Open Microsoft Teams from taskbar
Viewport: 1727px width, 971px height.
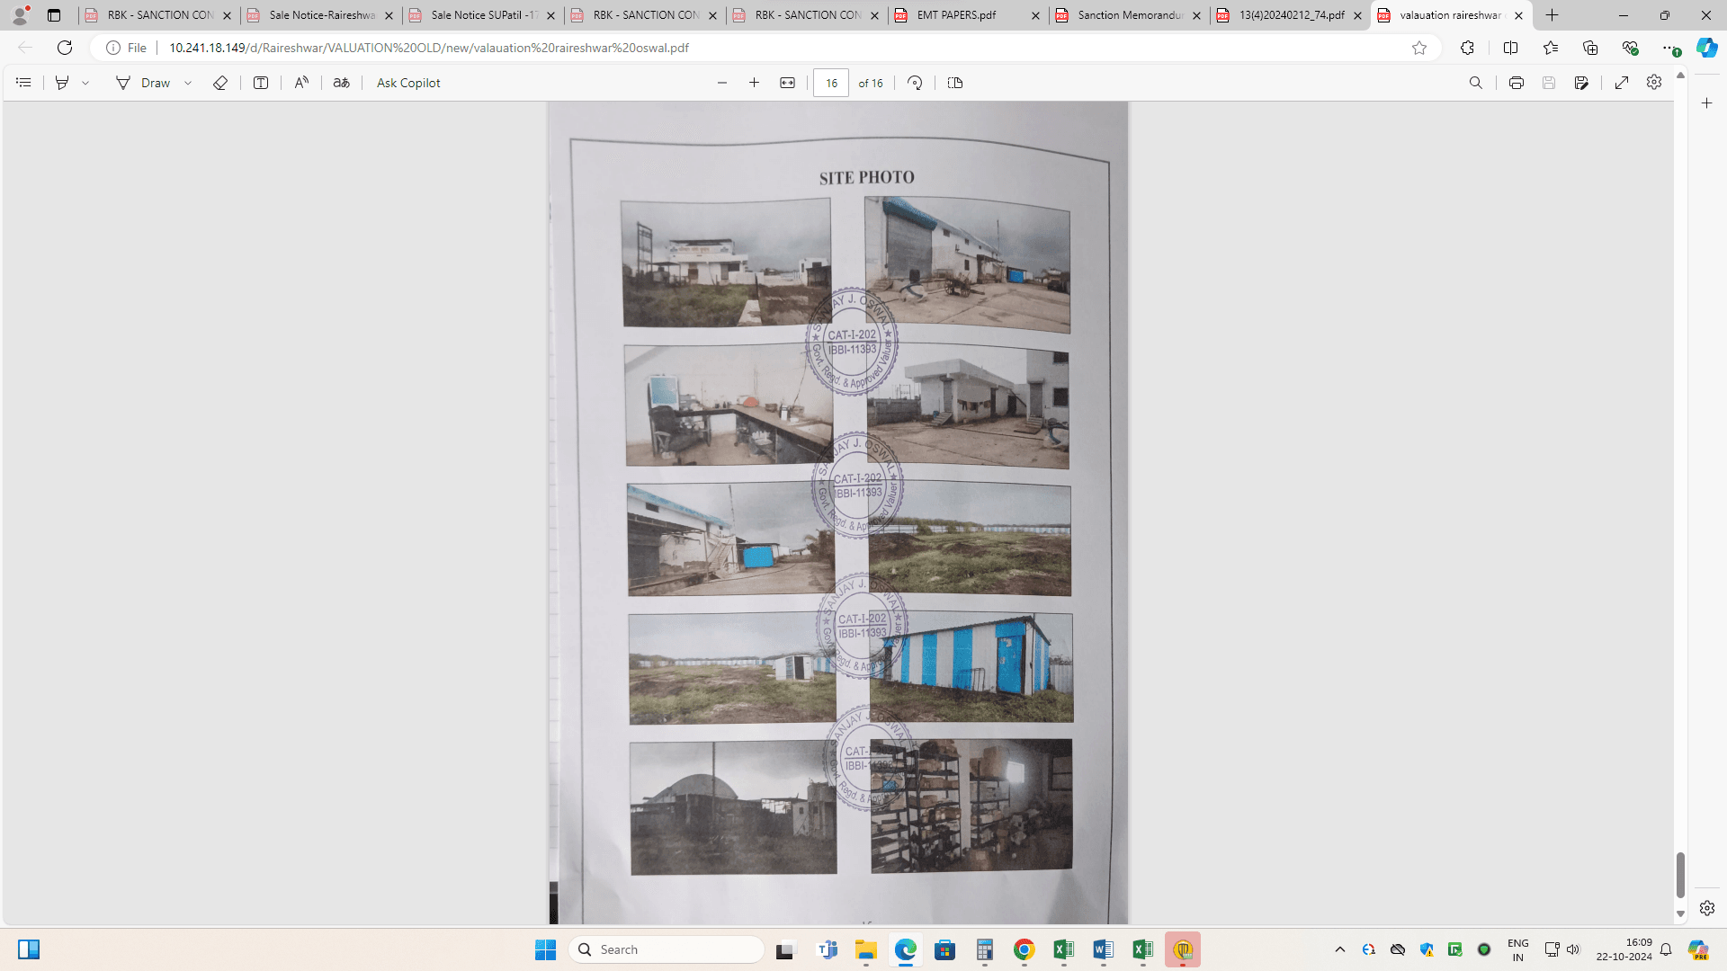coord(827,949)
